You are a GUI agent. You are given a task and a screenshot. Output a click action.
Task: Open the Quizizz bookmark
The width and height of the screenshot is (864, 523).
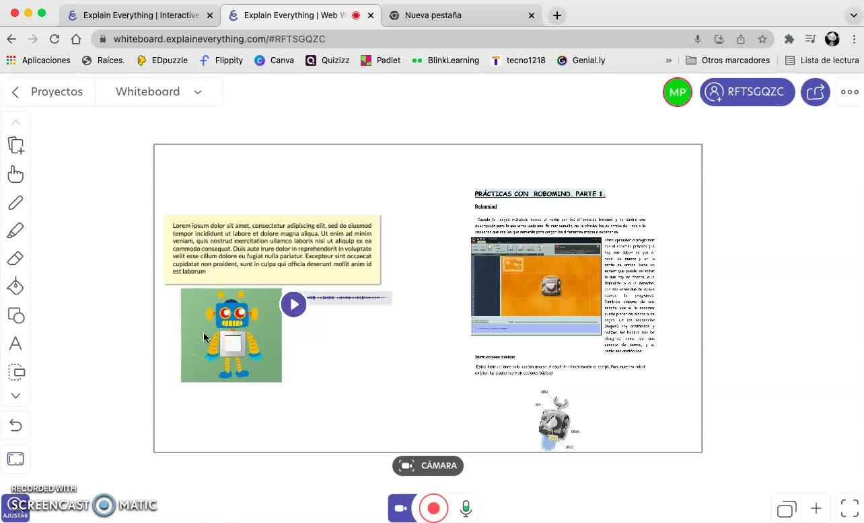(328, 60)
